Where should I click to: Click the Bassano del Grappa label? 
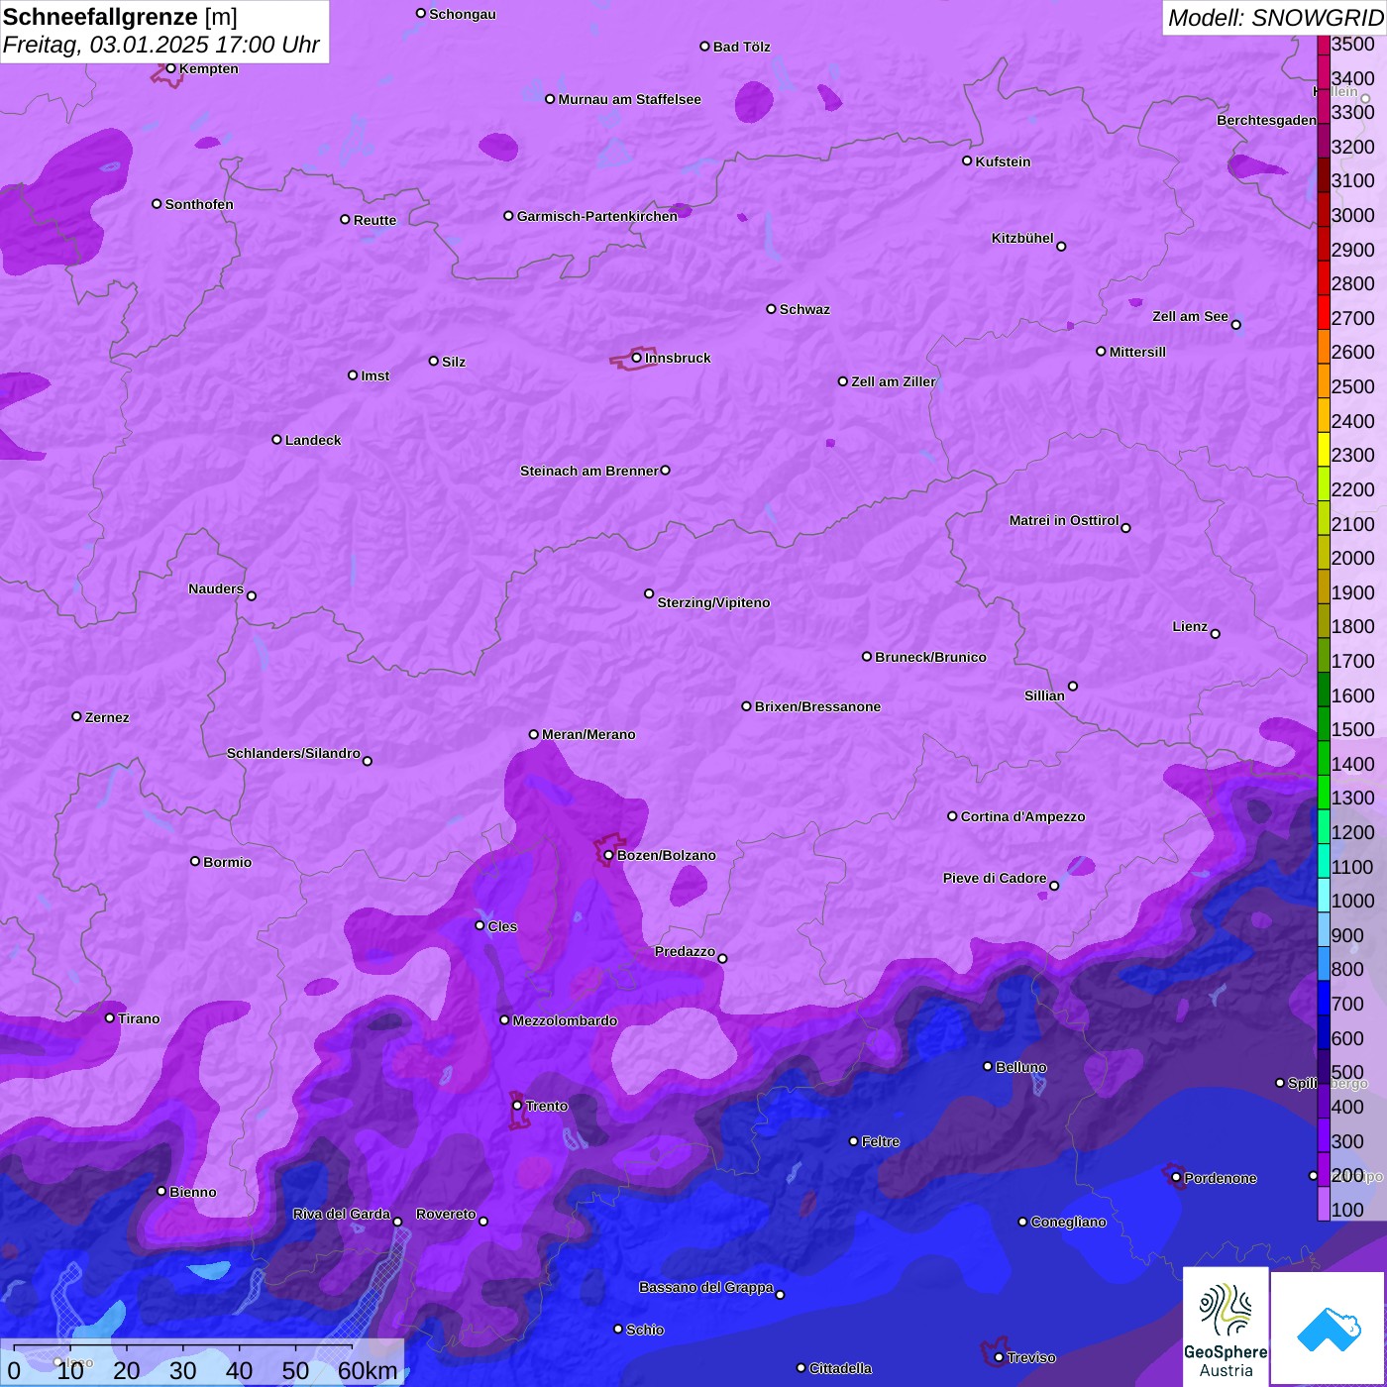click(706, 1287)
